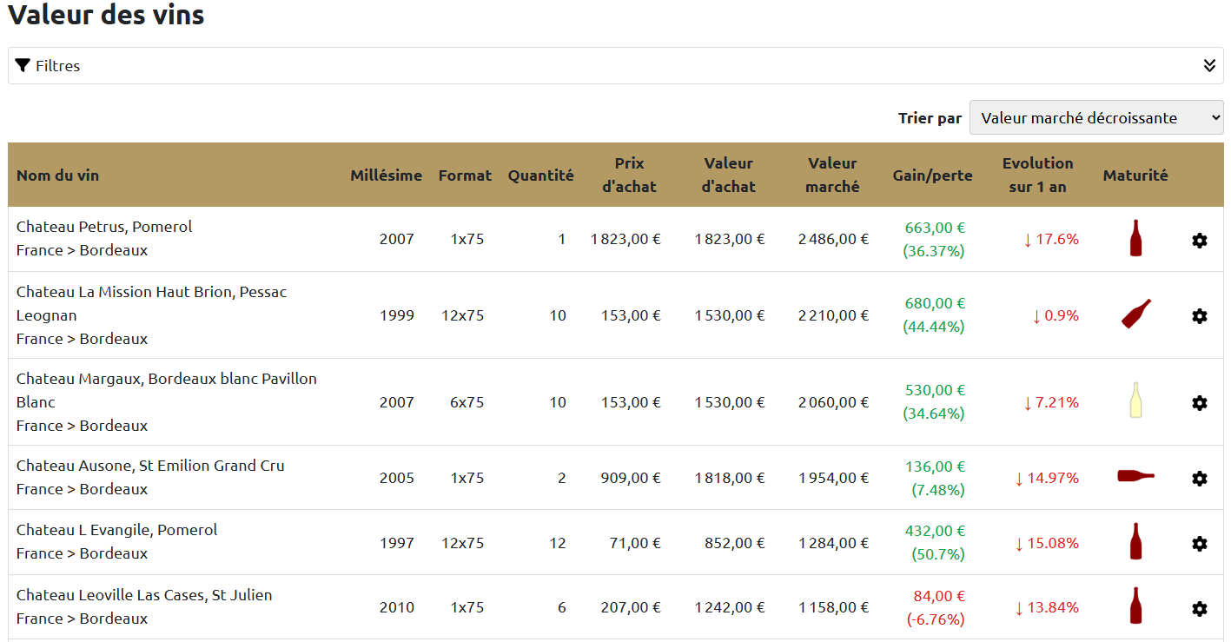Click tilted bottle icon for La Mission
Image resolution: width=1231 pixels, height=642 pixels.
pyautogui.click(x=1136, y=314)
